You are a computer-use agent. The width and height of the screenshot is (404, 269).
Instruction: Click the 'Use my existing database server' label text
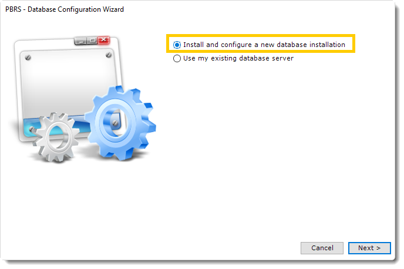(238, 59)
